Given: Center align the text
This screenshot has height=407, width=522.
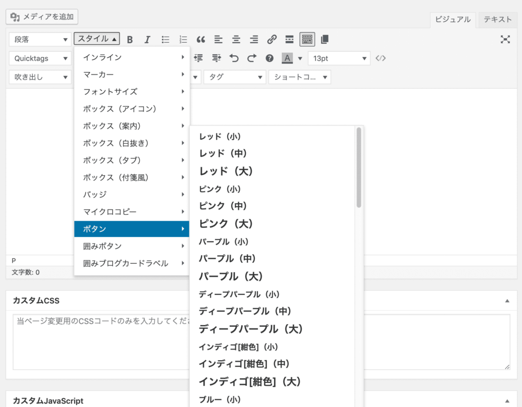Looking at the screenshot, I should coord(236,39).
